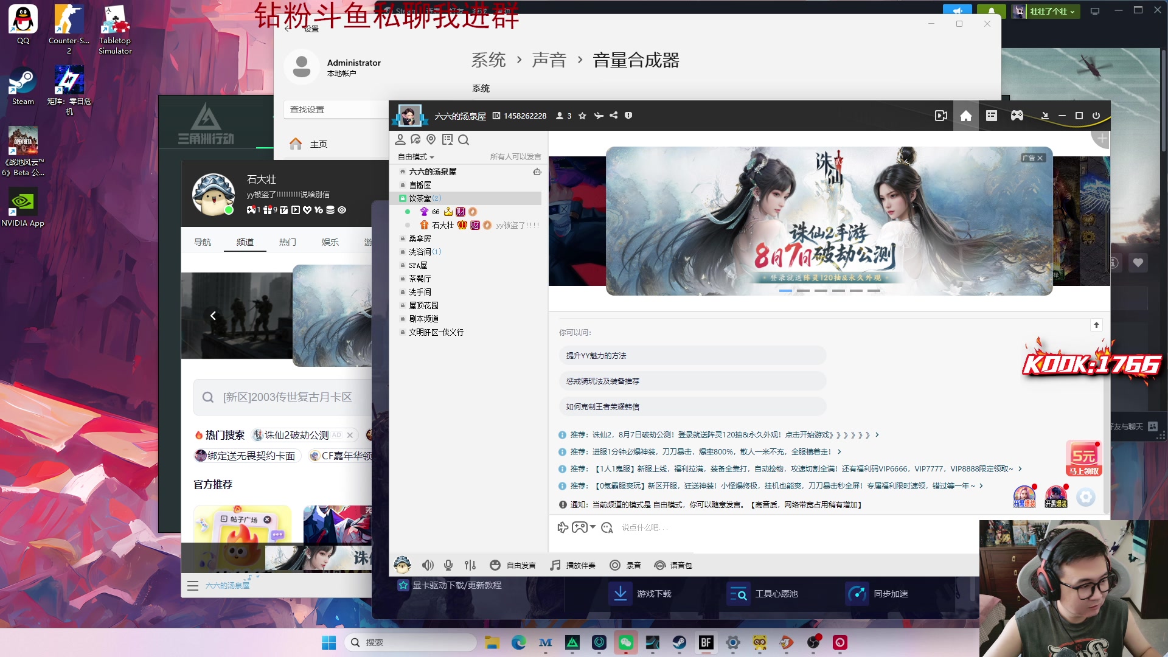Start 录音 recording in bottom bar

625,565
